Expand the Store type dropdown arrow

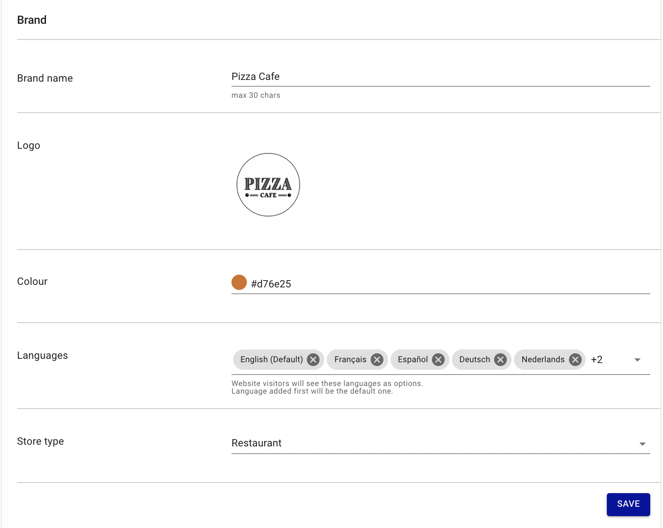[x=642, y=444]
